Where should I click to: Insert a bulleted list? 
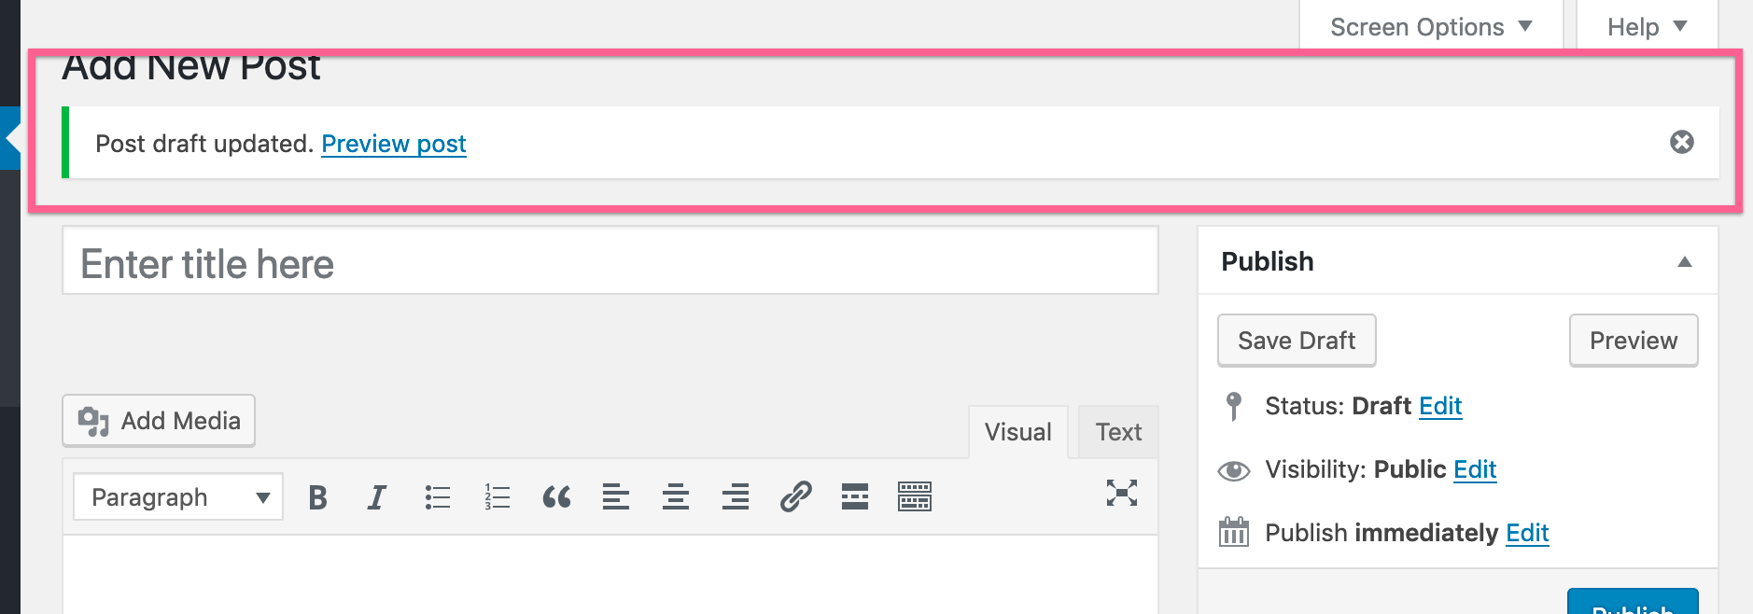(436, 496)
